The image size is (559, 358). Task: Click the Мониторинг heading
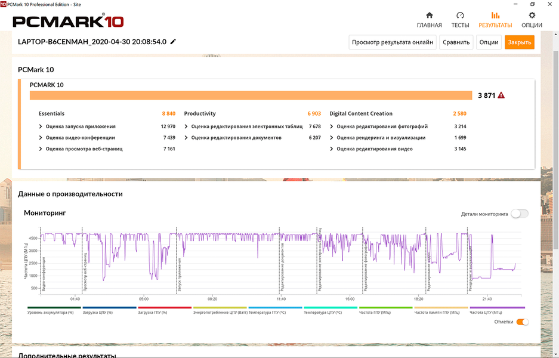coord(45,213)
